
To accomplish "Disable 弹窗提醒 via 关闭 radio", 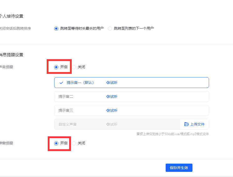I will click(x=74, y=143).
